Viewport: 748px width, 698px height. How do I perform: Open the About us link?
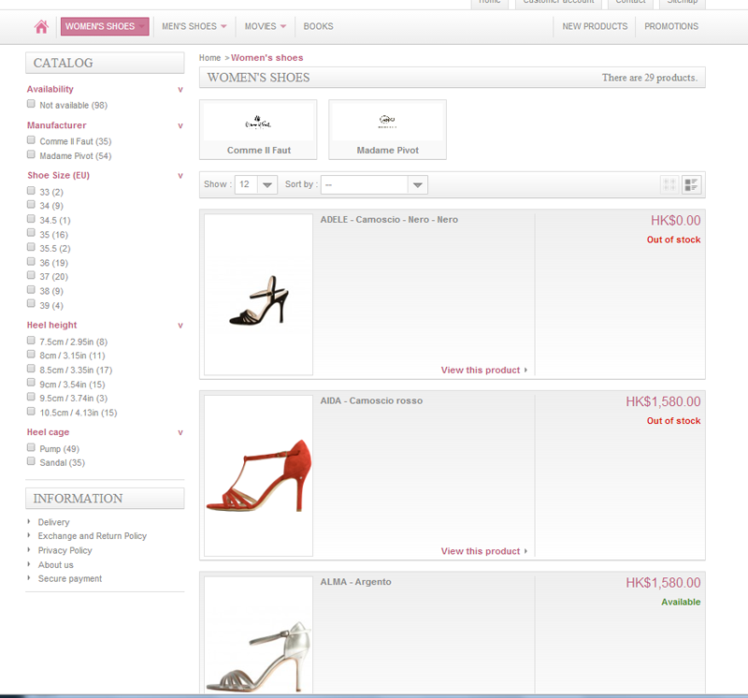click(56, 565)
